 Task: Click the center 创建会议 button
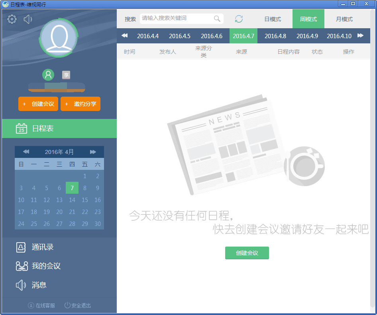pyautogui.click(x=247, y=253)
